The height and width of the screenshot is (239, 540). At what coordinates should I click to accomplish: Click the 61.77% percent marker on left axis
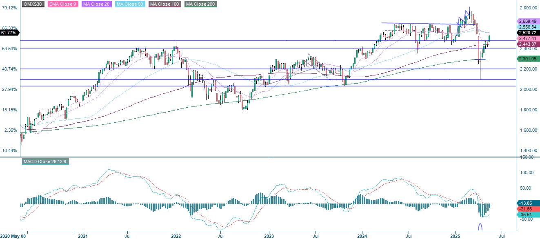coord(9,32)
